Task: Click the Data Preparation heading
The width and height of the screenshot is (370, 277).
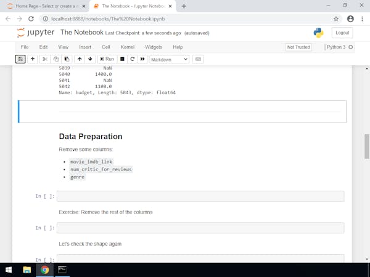Action: click(x=91, y=137)
